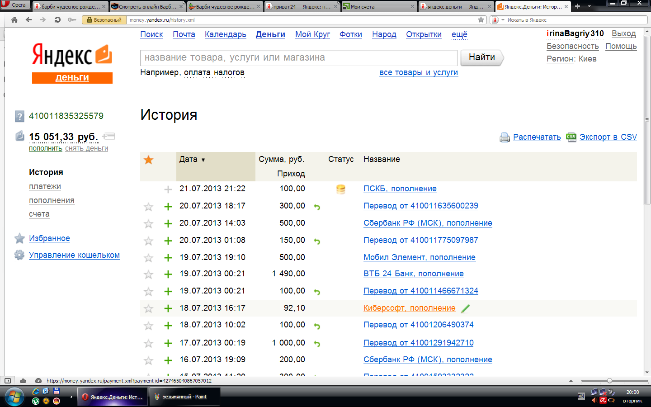Click the address bar URL field
The image size is (651, 407).
(302, 20)
